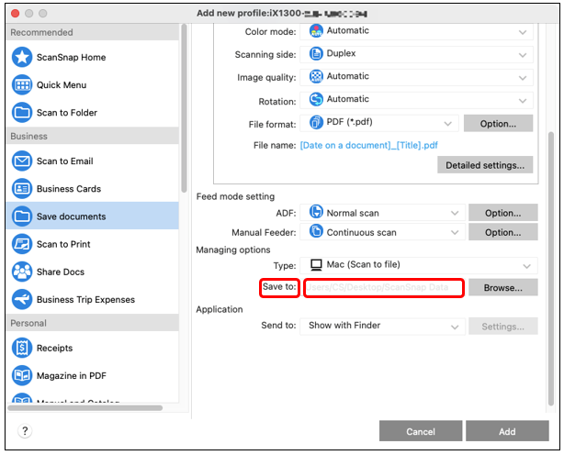This screenshot has height=455, width=564.
Task: Click the Image quality Automatic icon
Action: (316, 76)
